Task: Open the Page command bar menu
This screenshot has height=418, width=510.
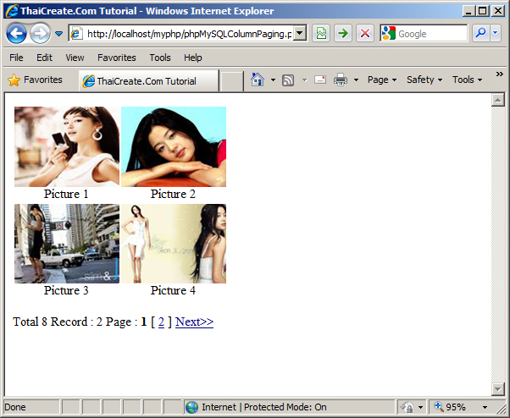Action: [x=382, y=80]
